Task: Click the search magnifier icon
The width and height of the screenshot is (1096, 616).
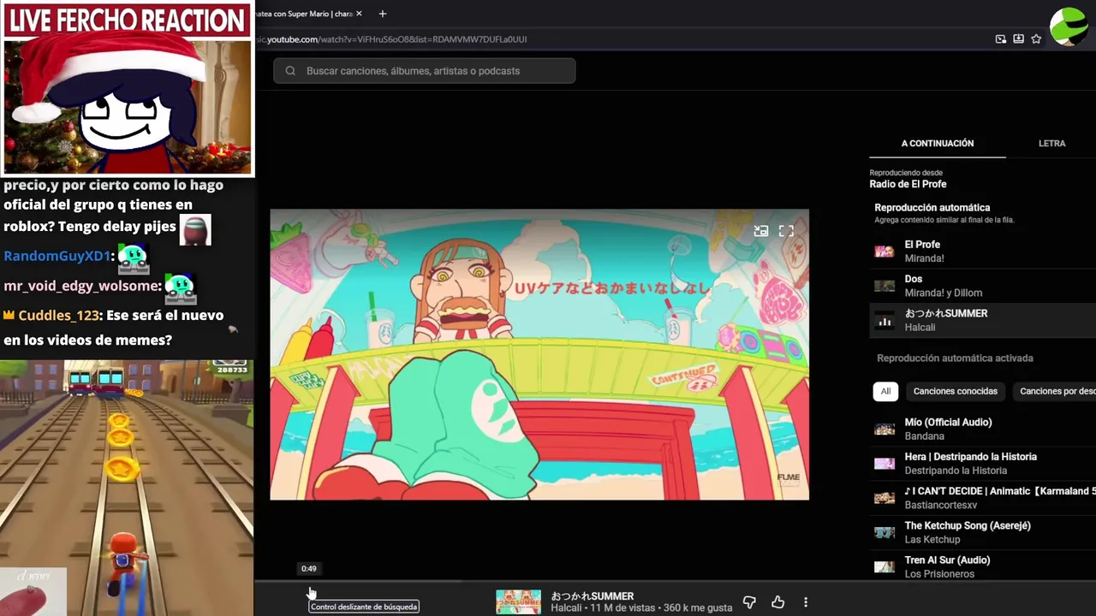Action: (x=290, y=71)
